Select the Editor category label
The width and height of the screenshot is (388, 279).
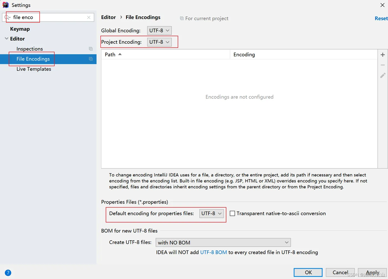click(17, 39)
